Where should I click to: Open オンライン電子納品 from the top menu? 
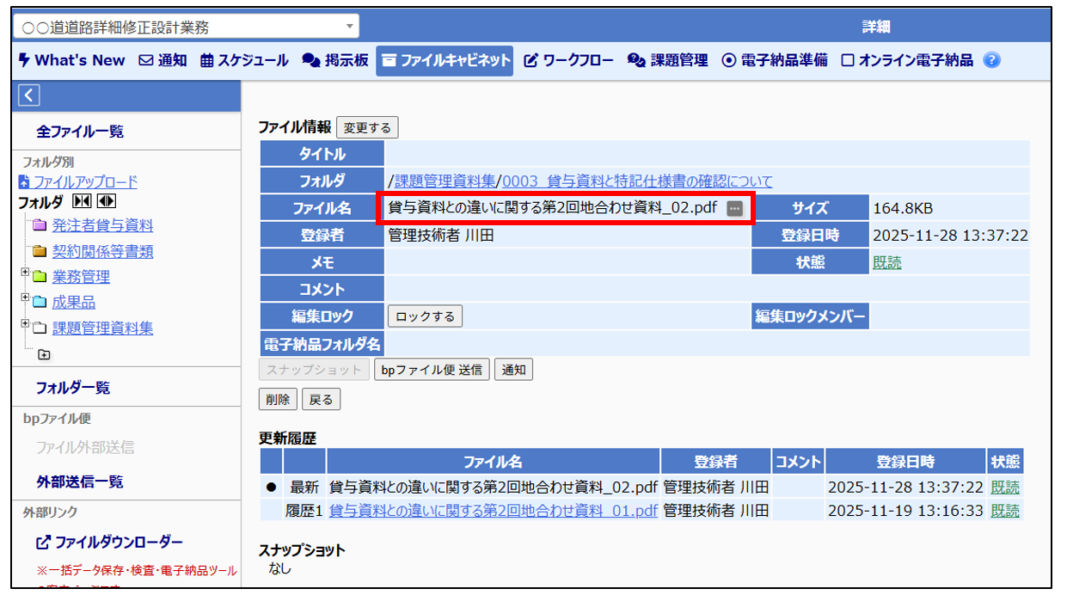907,60
